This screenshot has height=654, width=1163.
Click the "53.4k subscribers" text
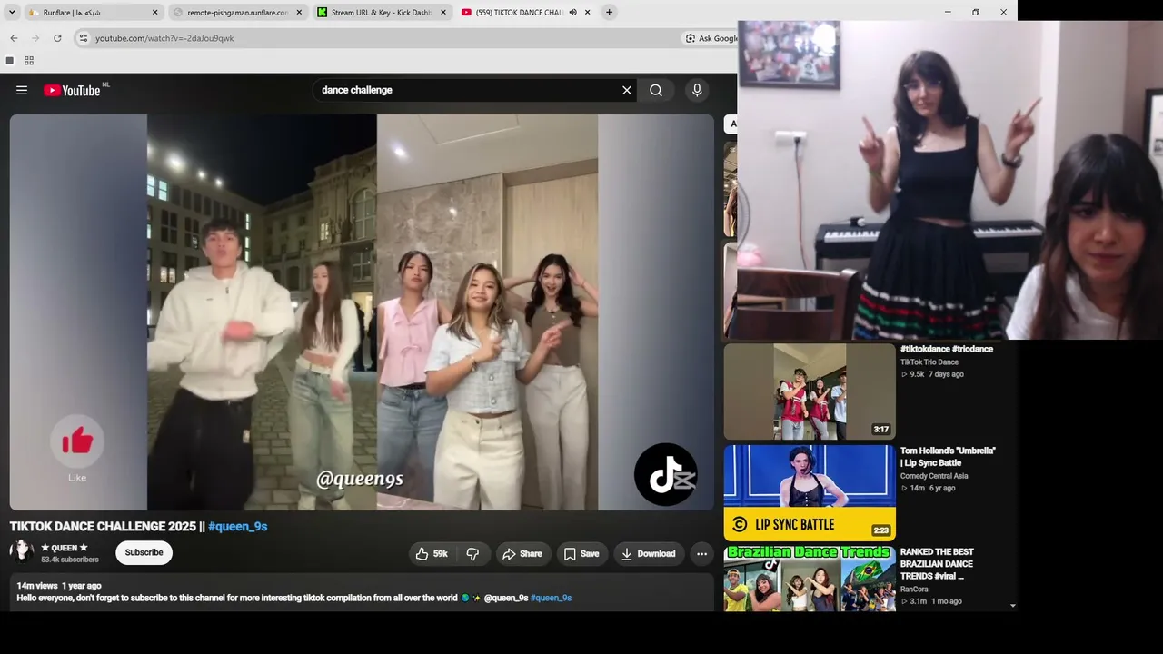(x=70, y=560)
